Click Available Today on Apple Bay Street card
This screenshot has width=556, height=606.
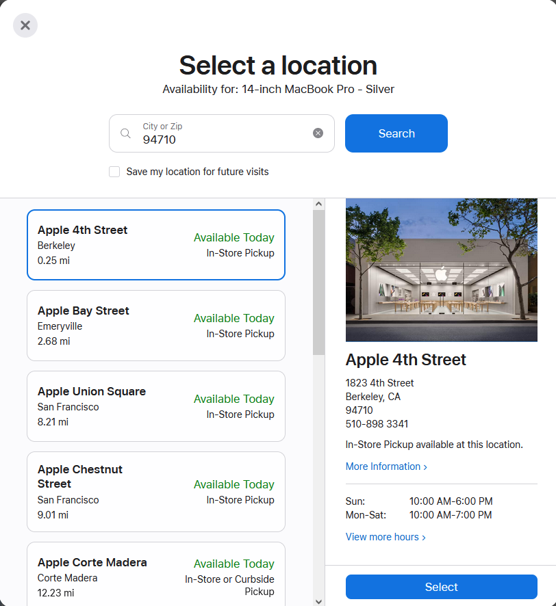click(x=234, y=318)
